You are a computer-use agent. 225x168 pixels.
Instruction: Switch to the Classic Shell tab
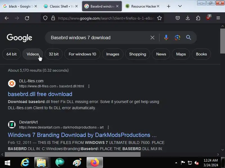click(60, 6)
